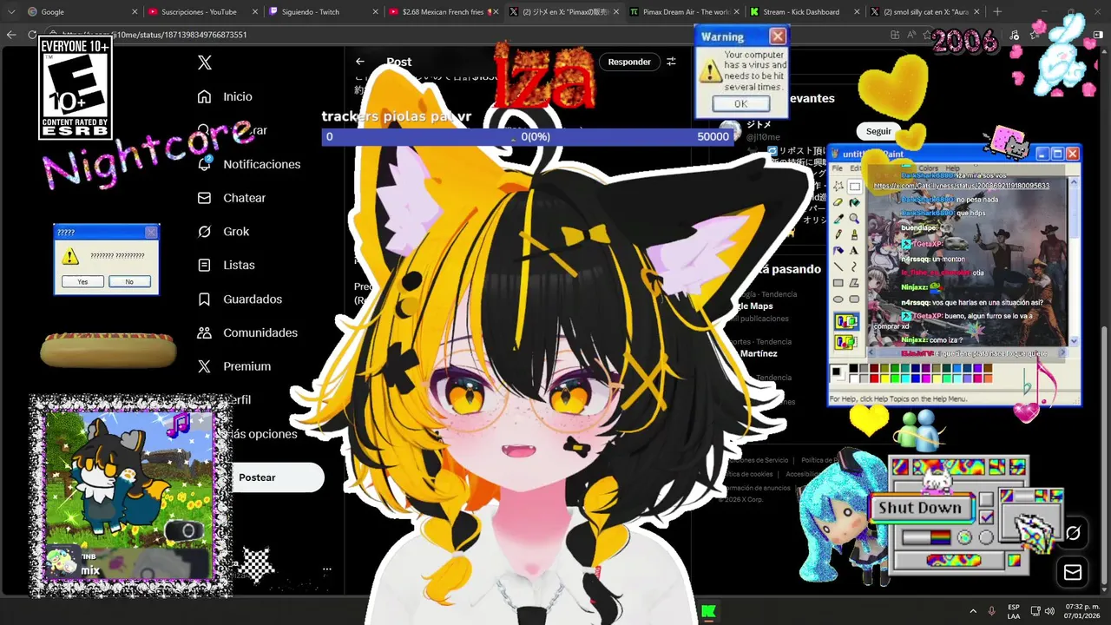Open Guardados bookmark icon in sidebar

pos(204,299)
